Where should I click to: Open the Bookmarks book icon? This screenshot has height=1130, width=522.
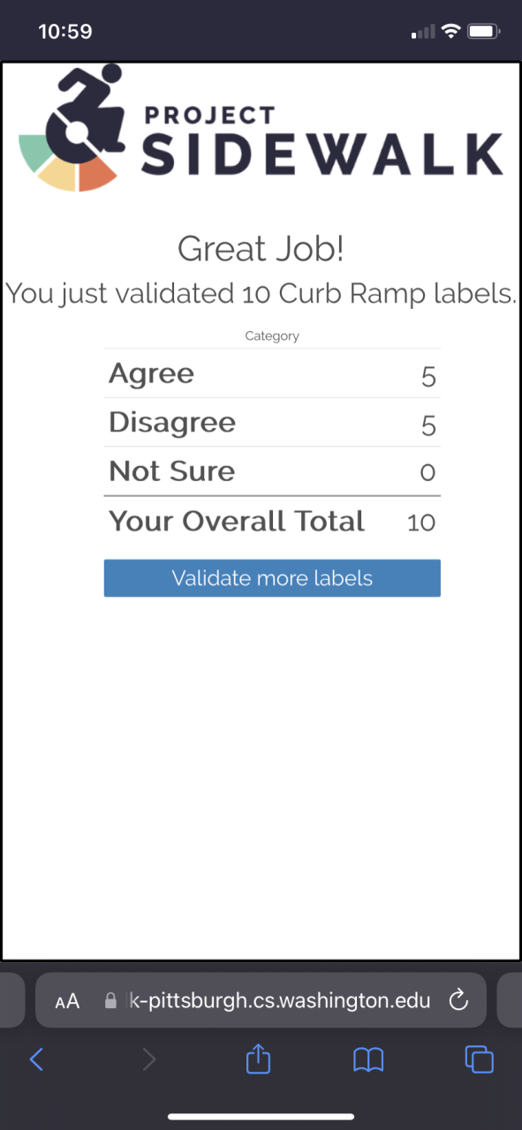pyautogui.click(x=368, y=1059)
